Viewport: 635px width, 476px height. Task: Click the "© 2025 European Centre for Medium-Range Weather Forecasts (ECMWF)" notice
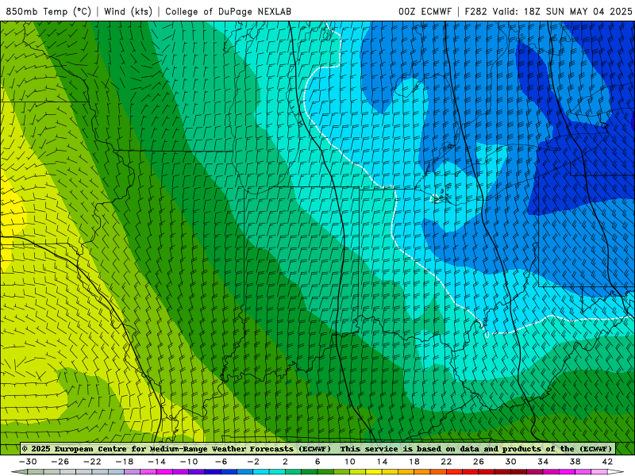click(x=176, y=449)
